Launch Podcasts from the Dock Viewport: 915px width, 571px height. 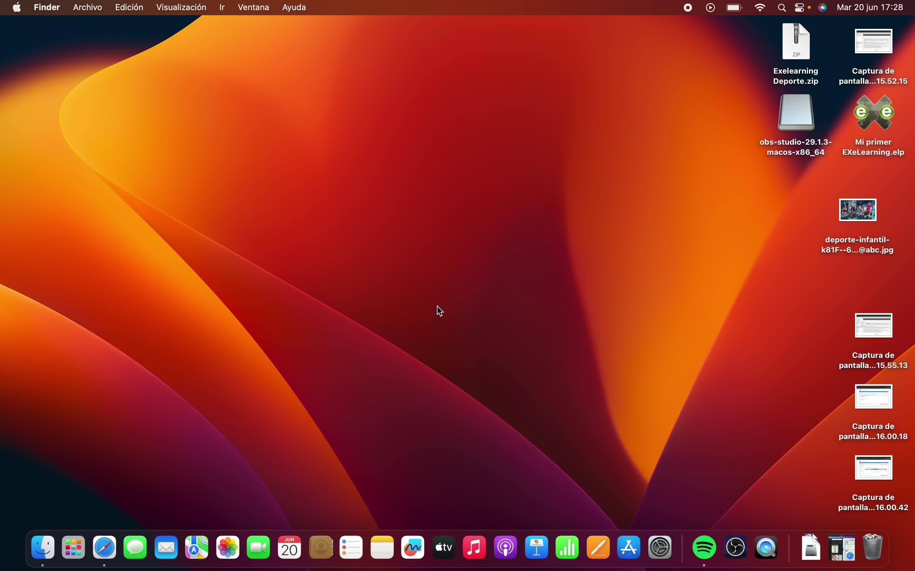point(505,547)
